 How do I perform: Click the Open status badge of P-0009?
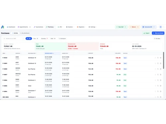coord(125,63)
